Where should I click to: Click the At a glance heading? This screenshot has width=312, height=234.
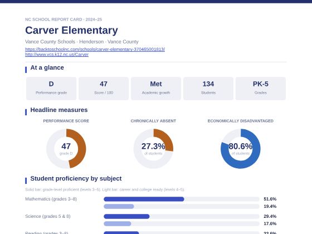pos(47,67)
